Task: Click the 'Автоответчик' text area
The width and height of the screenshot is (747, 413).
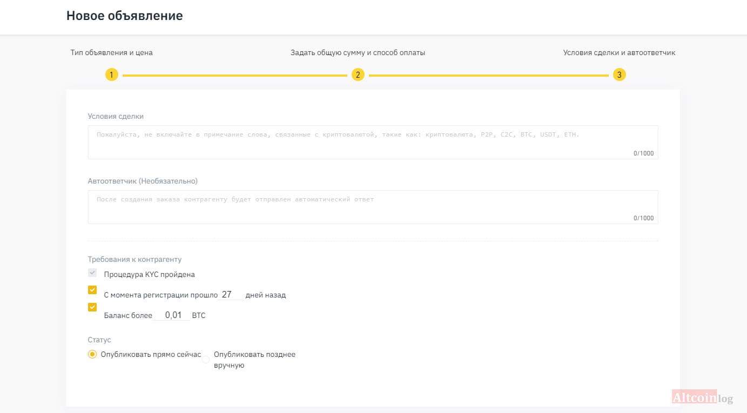Action: 373,207
